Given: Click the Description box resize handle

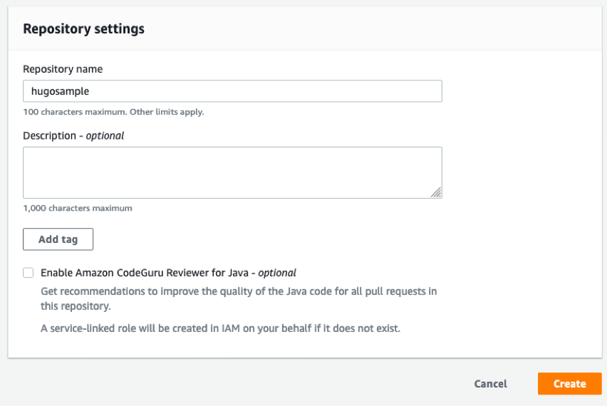Looking at the screenshot, I should coord(436,192).
